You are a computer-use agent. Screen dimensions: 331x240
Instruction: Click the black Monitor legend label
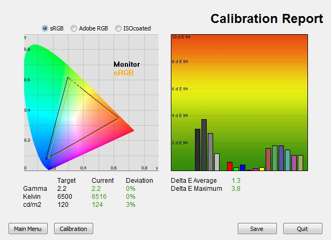point(126,64)
